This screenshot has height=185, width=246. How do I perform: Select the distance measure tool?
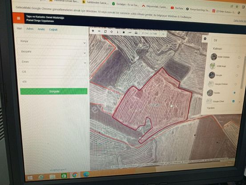pyautogui.click(x=130, y=33)
